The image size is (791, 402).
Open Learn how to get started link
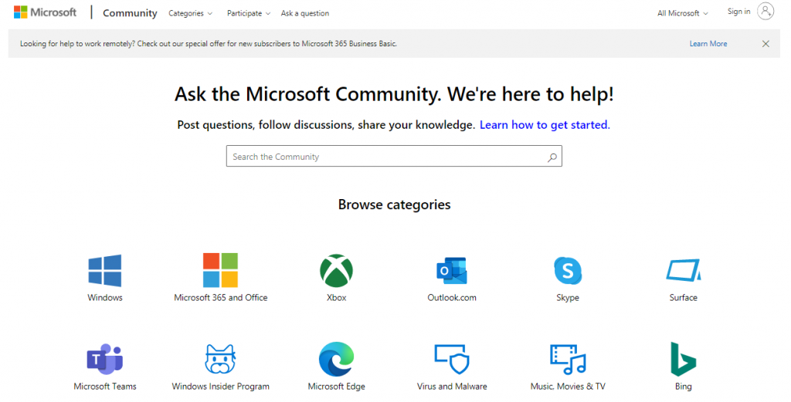545,125
